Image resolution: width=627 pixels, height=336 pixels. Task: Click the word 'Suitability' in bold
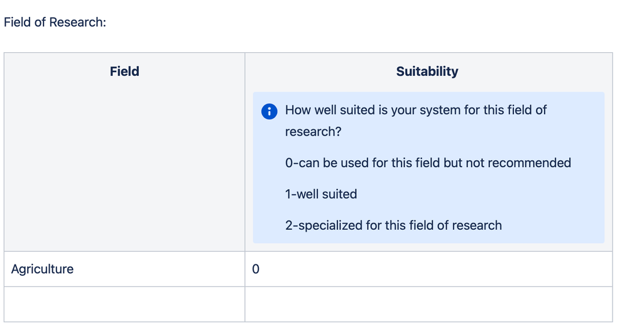pyautogui.click(x=427, y=71)
